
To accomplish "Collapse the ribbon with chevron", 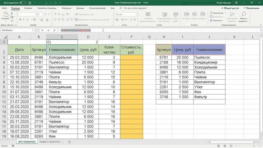I will (x=261, y=25).
